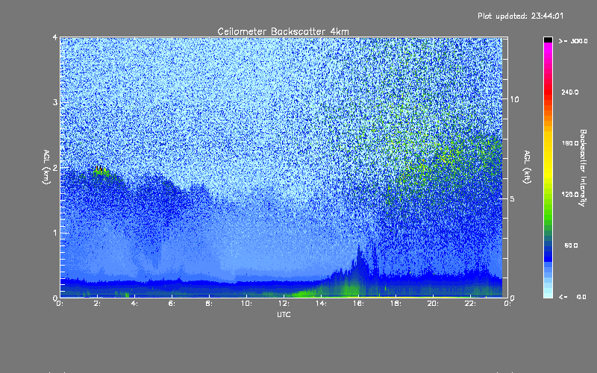Click the "60.0" colorbar label

coord(571,245)
